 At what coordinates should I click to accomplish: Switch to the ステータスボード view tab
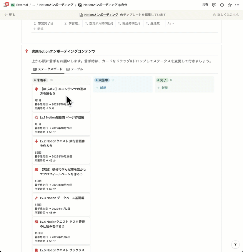pyautogui.click(x=48, y=69)
